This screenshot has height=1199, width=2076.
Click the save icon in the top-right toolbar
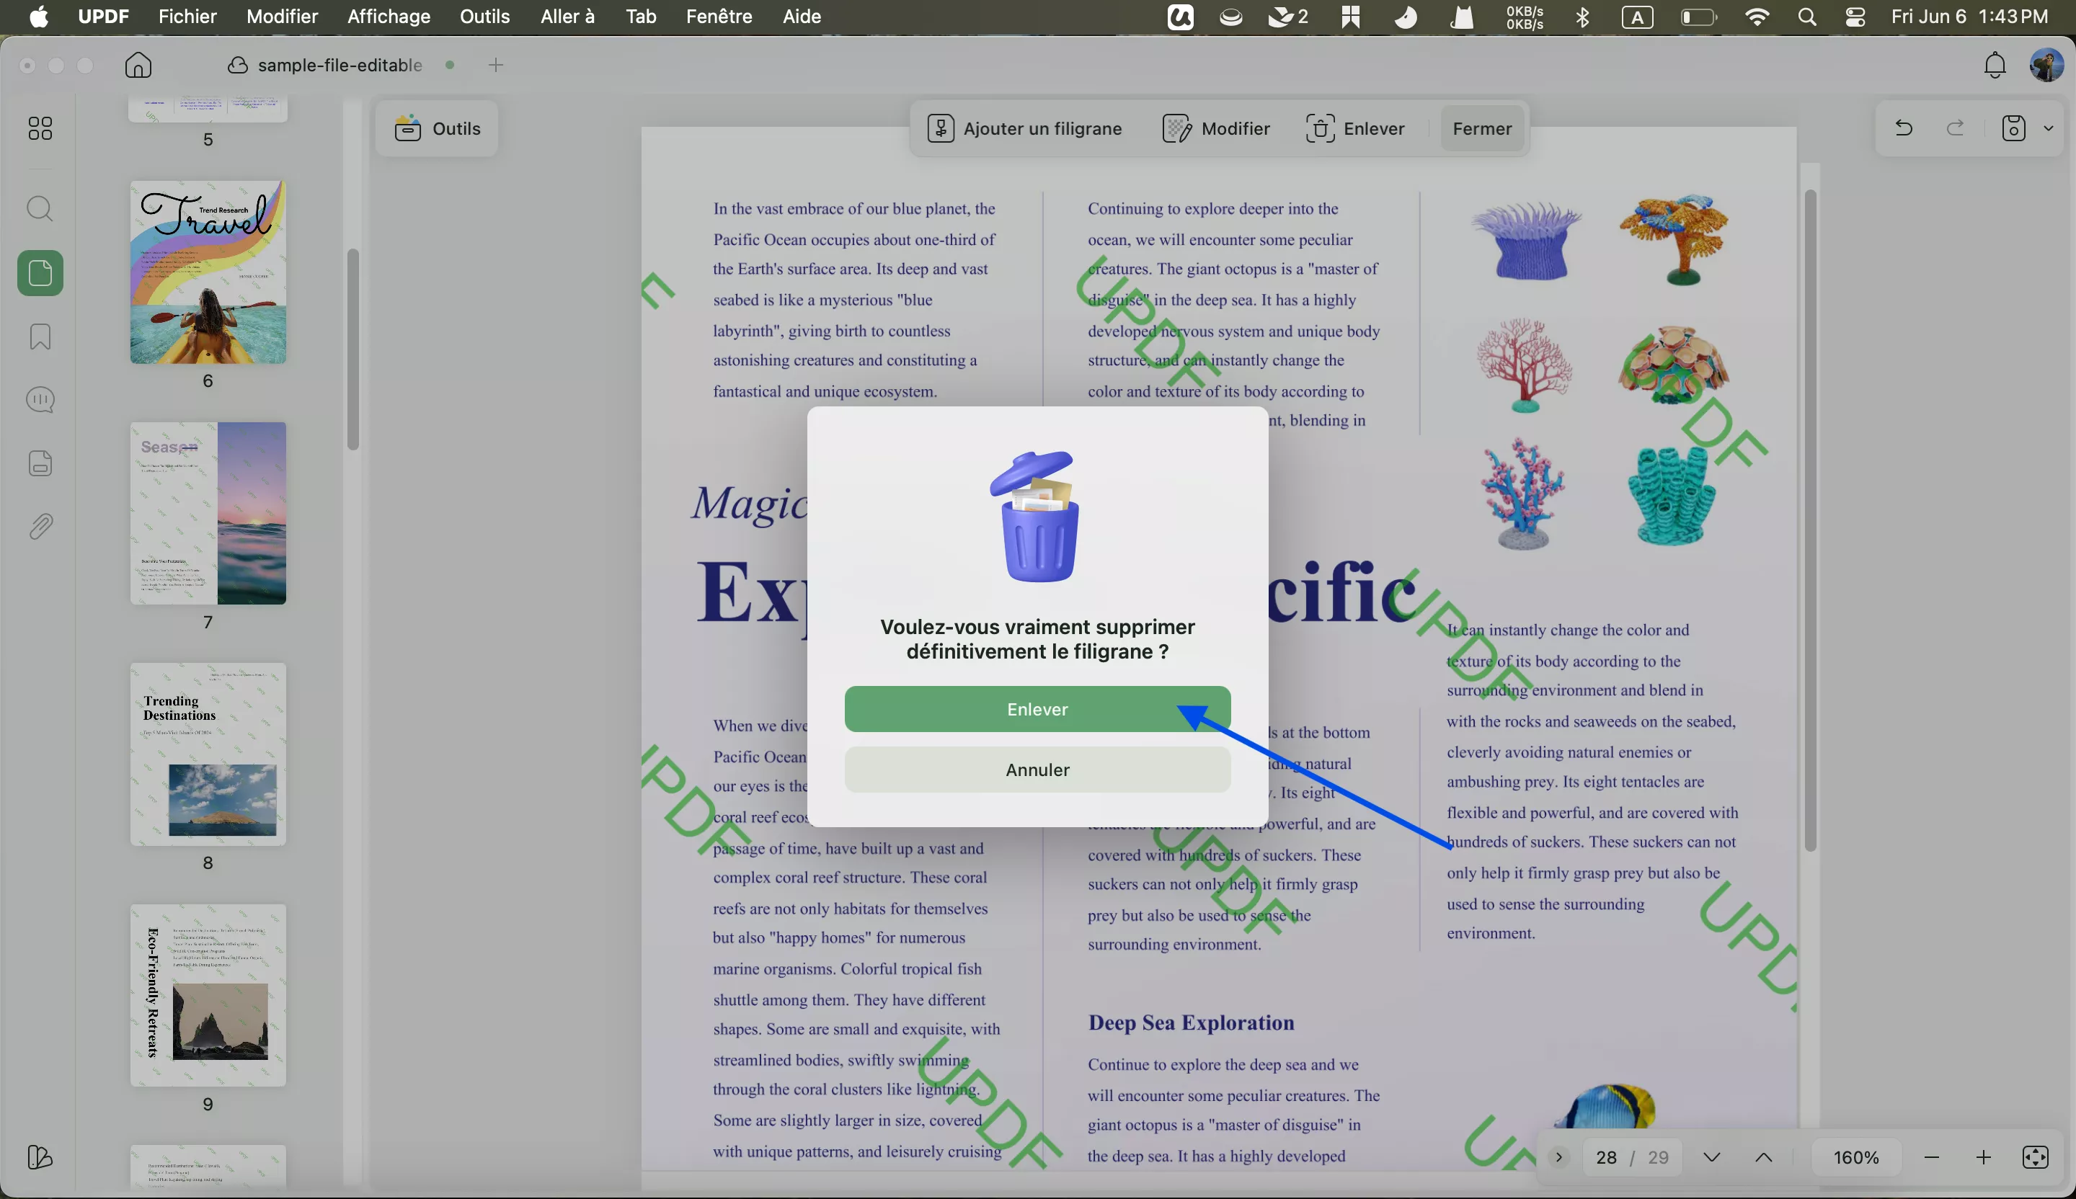pos(2013,128)
